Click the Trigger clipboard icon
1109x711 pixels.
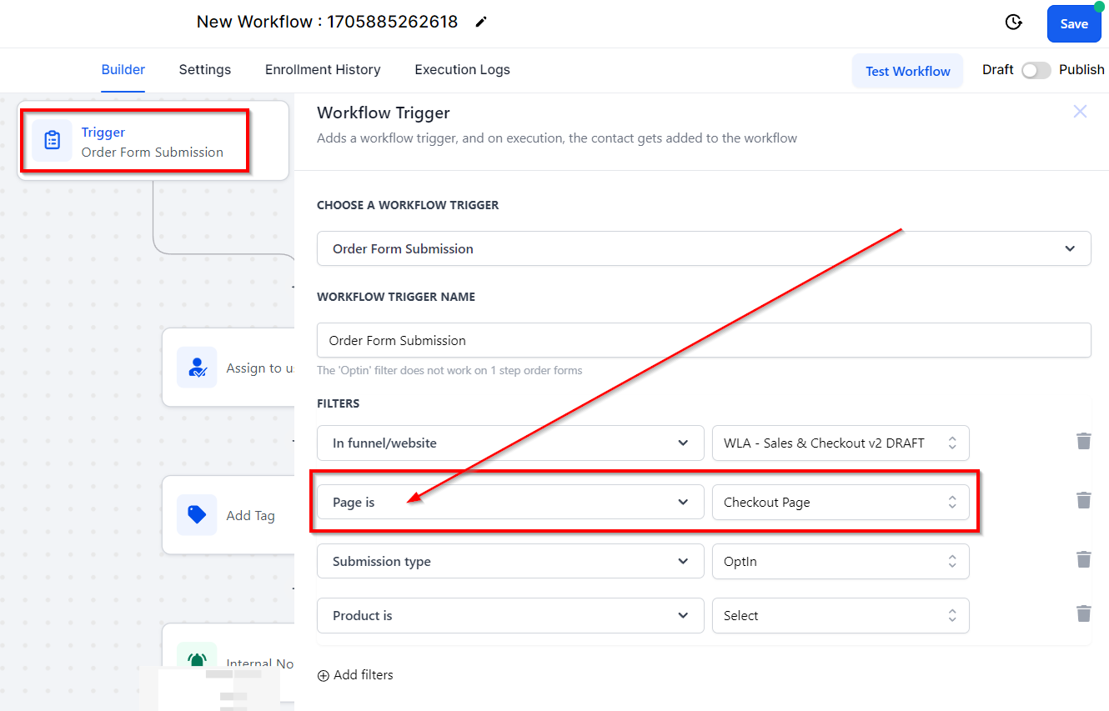(x=52, y=141)
